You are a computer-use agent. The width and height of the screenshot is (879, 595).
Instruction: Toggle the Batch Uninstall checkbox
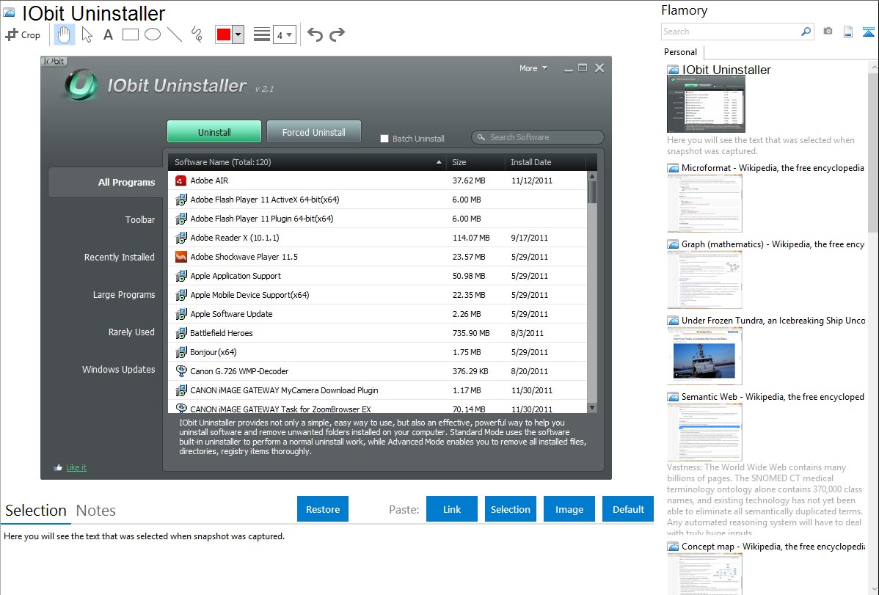384,139
